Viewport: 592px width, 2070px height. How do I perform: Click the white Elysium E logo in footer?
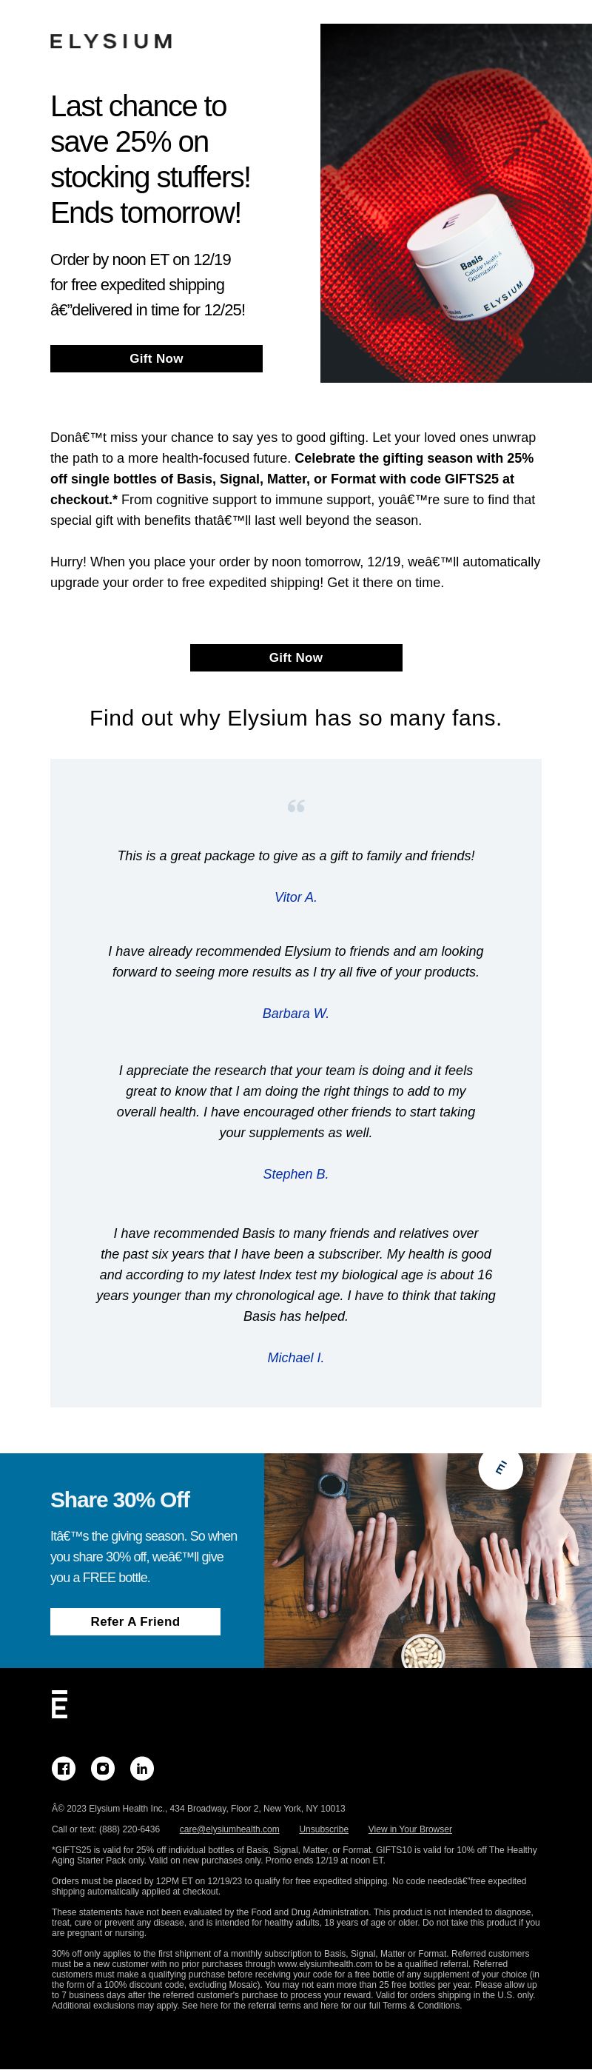[x=59, y=1704]
